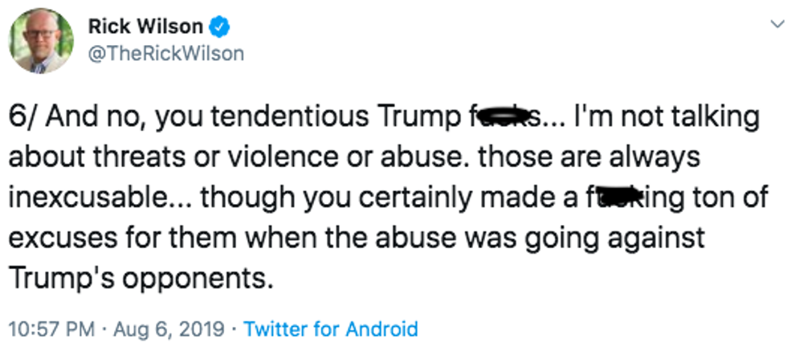Open the @TheRickWilson handle link
Screen dimensions: 787x351
click(x=166, y=54)
